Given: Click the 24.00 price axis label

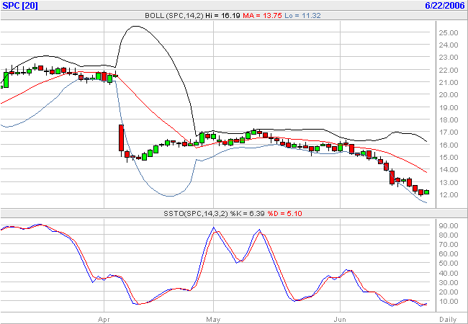Looking at the screenshot, I should (449, 45).
